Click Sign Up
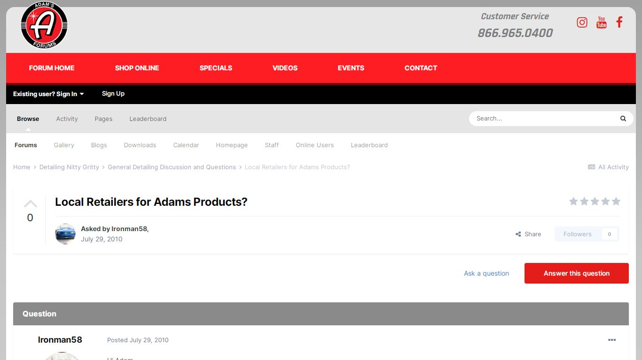The width and height of the screenshot is (642, 360). (x=113, y=93)
